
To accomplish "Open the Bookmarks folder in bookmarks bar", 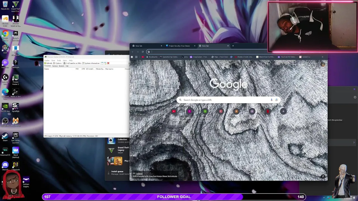I will point(152,57).
